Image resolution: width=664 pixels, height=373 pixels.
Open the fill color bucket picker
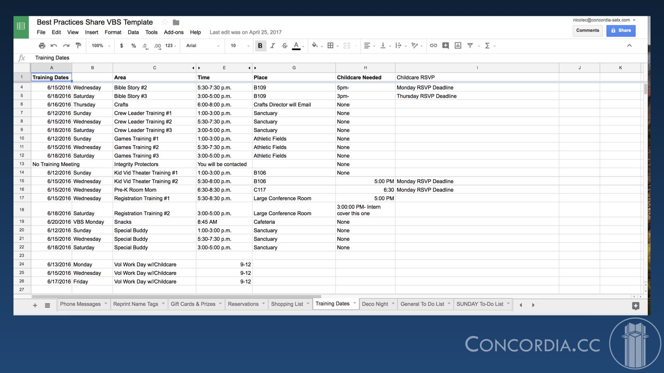[315, 45]
